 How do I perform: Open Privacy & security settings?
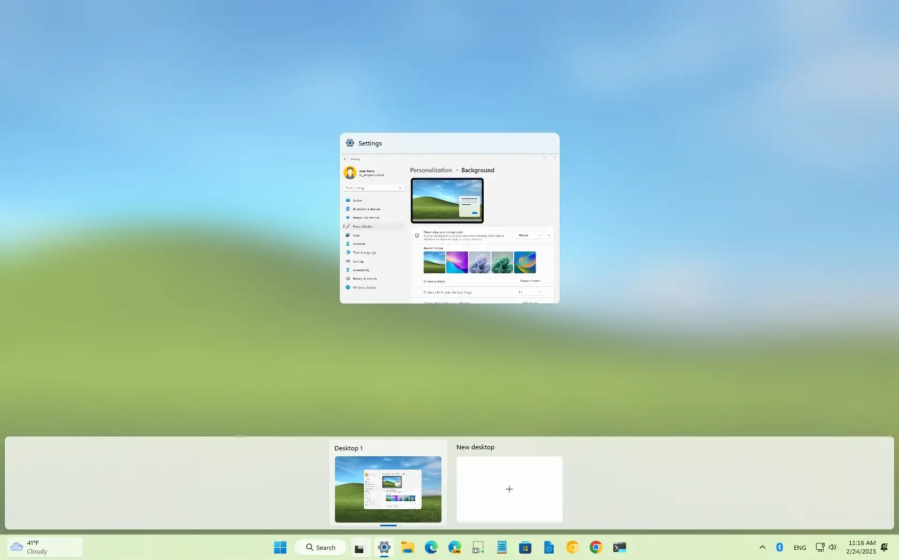(x=364, y=278)
